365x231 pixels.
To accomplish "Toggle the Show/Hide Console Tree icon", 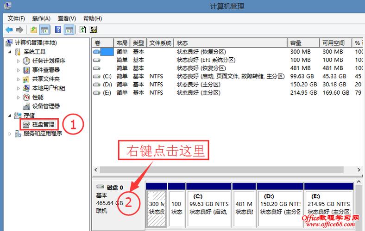I will pyautogui.click(x=44, y=30).
